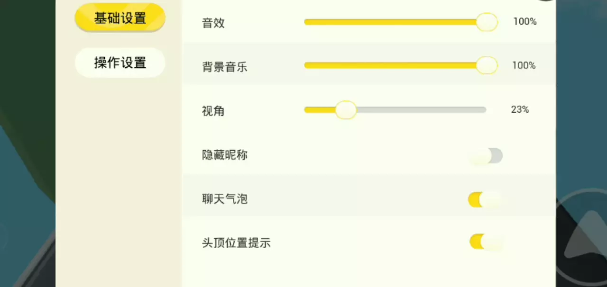
Task: Click the 背景音乐 slider knob
Action: [x=487, y=65]
